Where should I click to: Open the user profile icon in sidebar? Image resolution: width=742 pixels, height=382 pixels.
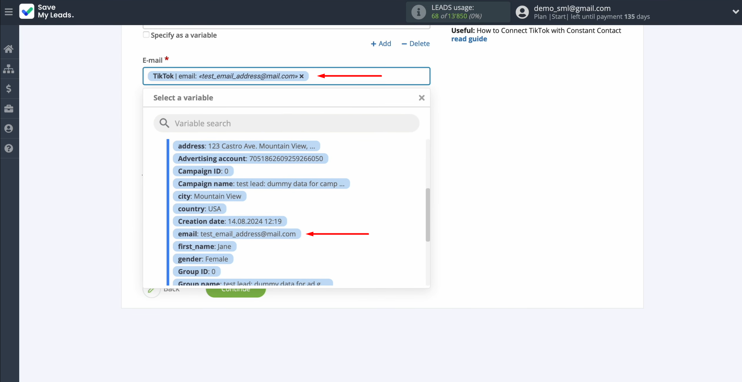[9, 128]
